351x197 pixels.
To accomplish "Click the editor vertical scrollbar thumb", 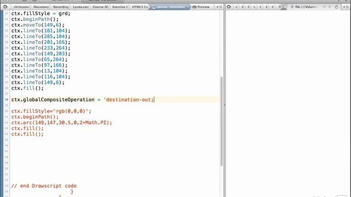I will [x=222, y=121].
